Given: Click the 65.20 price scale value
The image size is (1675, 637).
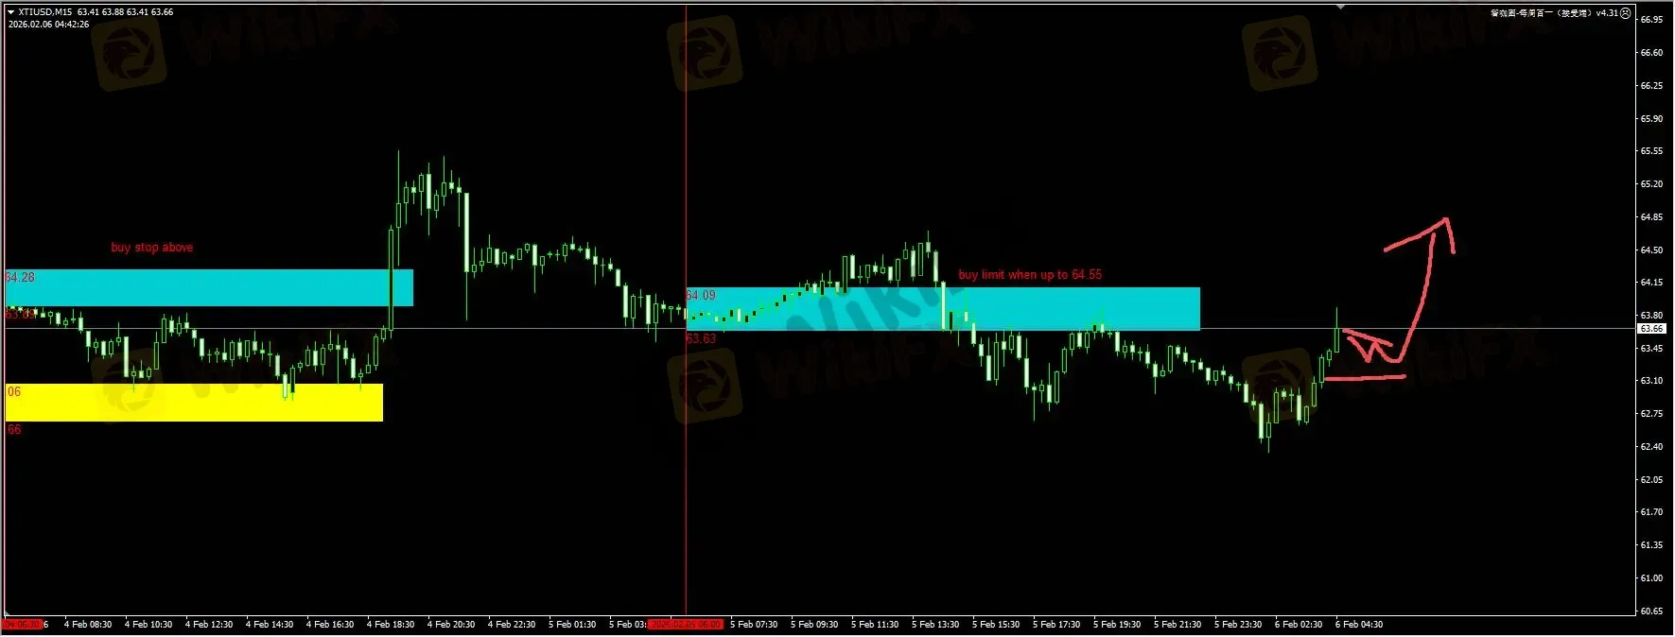Looking at the screenshot, I should coord(1651,184).
